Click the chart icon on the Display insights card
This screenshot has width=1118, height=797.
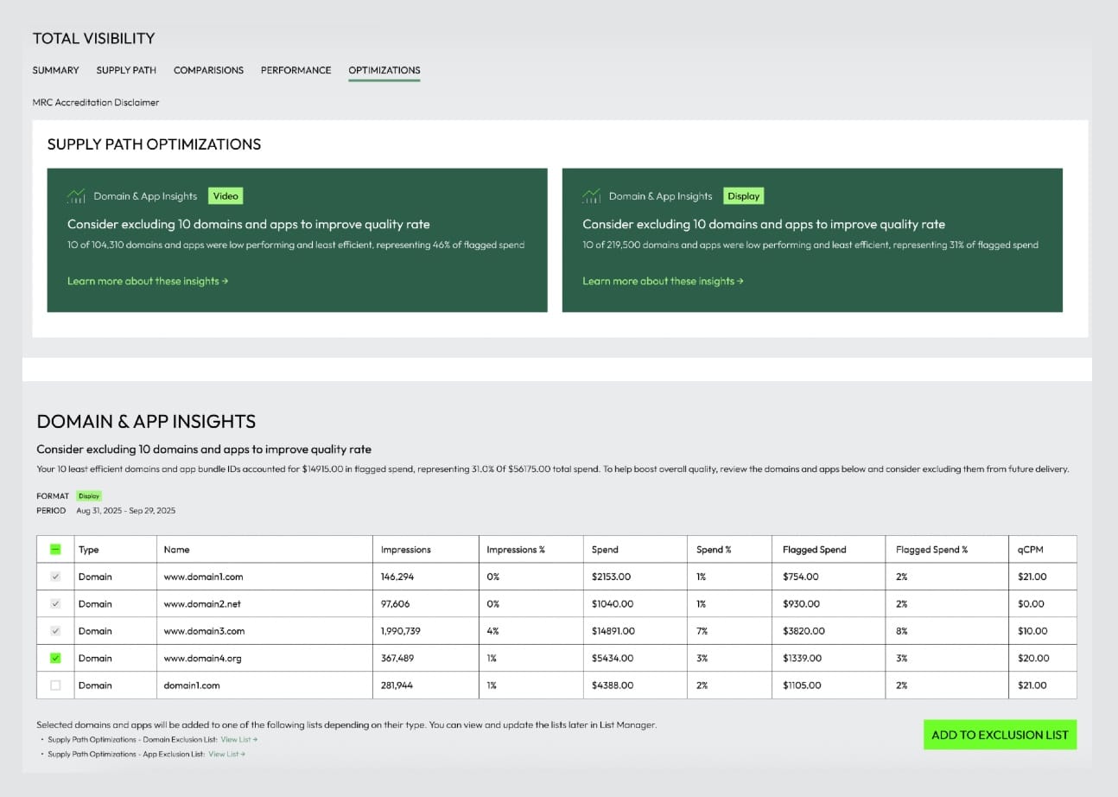pyautogui.click(x=592, y=195)
